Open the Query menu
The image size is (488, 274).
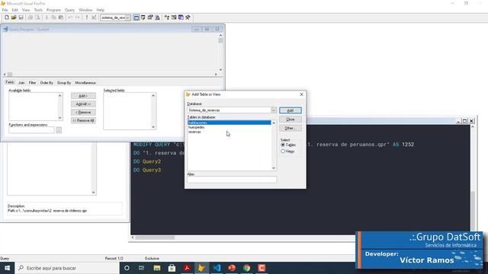[69, 10]
